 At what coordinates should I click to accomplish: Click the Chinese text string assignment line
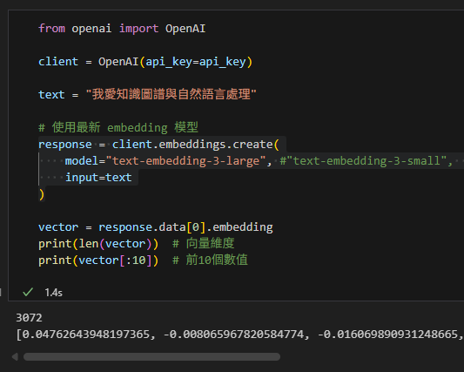coord(147,94)
